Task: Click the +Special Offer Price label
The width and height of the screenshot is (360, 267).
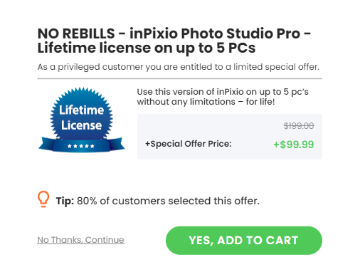Action: tap(189, 144)
